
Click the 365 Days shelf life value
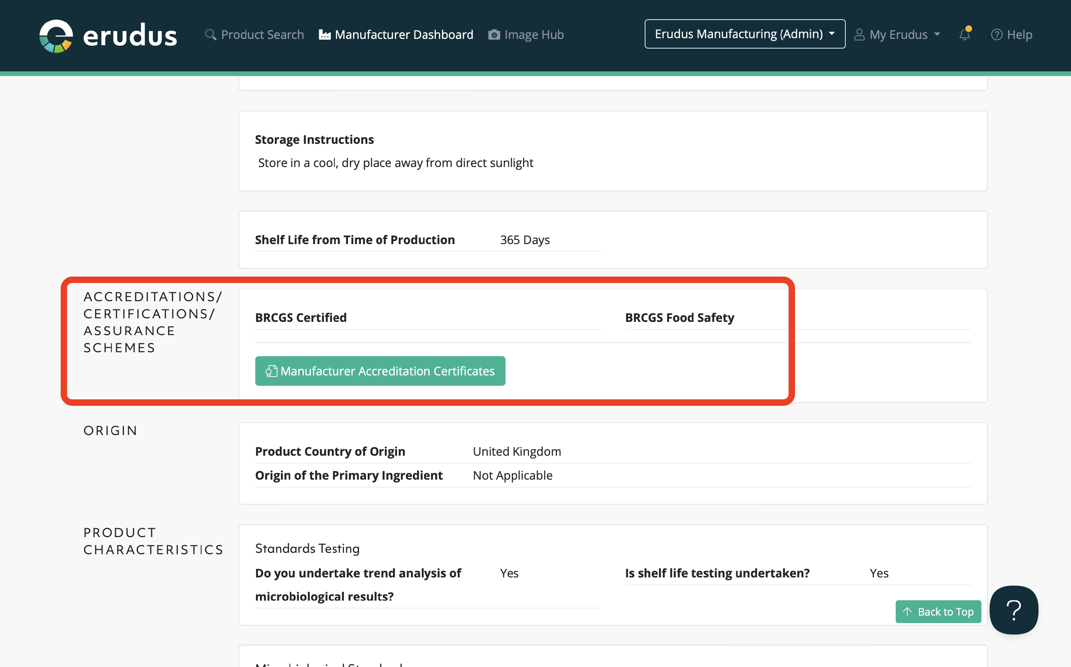(x=524, y=240)
